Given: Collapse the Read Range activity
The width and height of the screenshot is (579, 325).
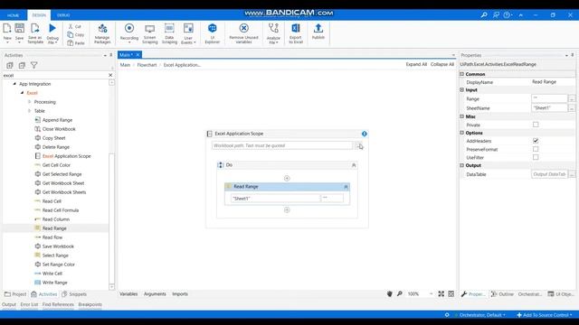Looking at the screenshot, I should [346, 187].
